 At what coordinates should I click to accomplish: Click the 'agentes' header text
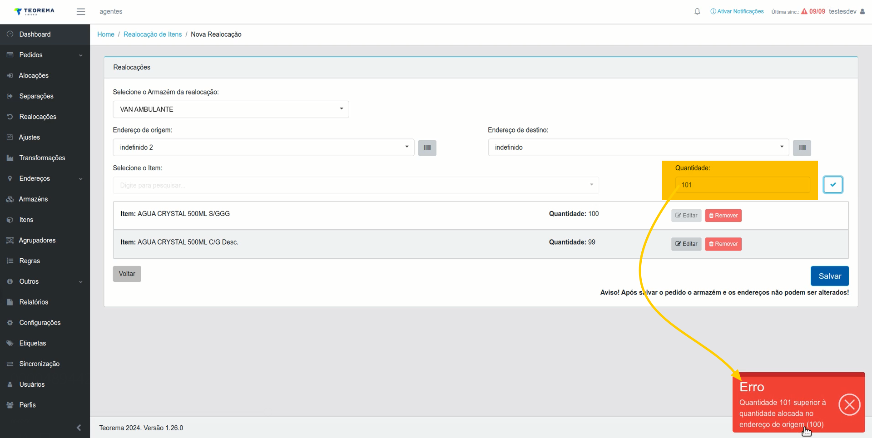coord(111,12)
